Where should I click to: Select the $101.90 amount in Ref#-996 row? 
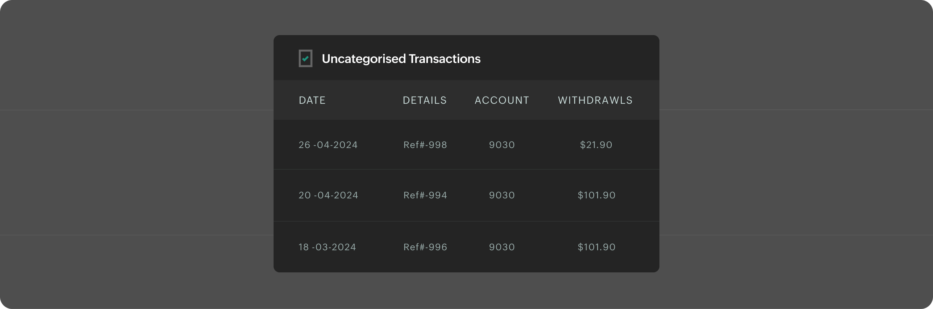596,247
